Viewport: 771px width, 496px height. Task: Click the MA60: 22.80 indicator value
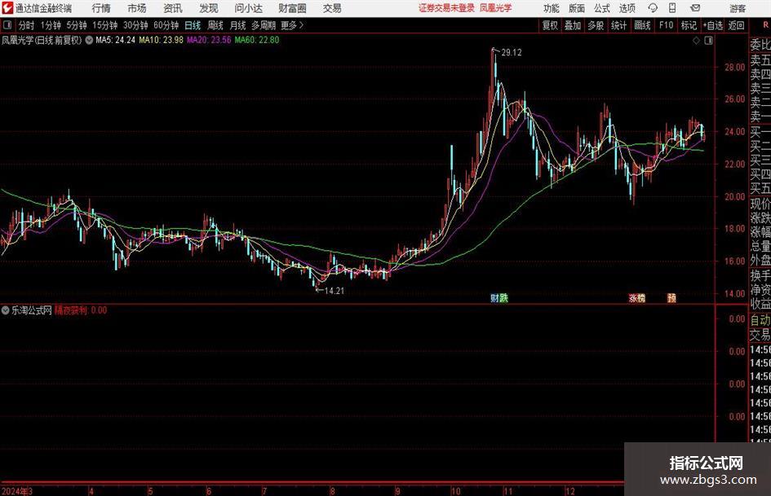(257, 40)
